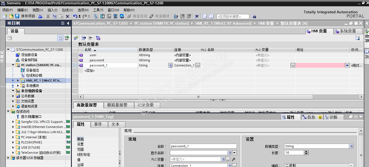Screen dimensions: 369x167
Task: Click the binoculars search icon
Action: tap(254, 16)
